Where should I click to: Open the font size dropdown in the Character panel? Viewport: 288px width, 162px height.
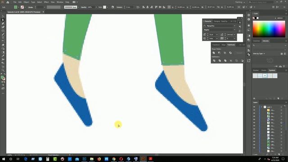(217, 35)
